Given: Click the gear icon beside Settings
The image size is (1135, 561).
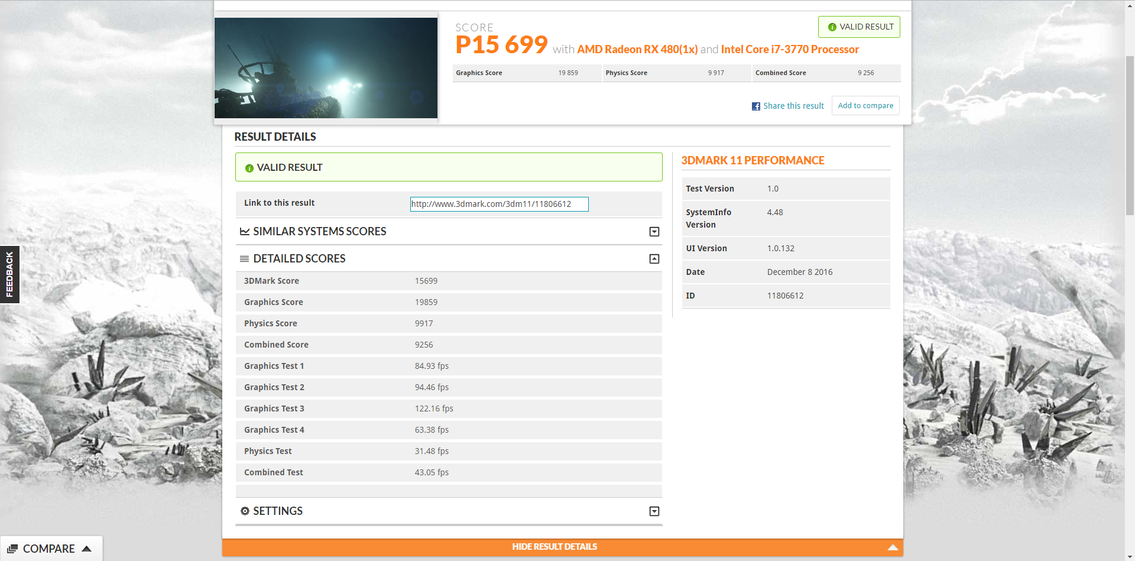Looking at the screenshot, I should (x=245, y=511).
